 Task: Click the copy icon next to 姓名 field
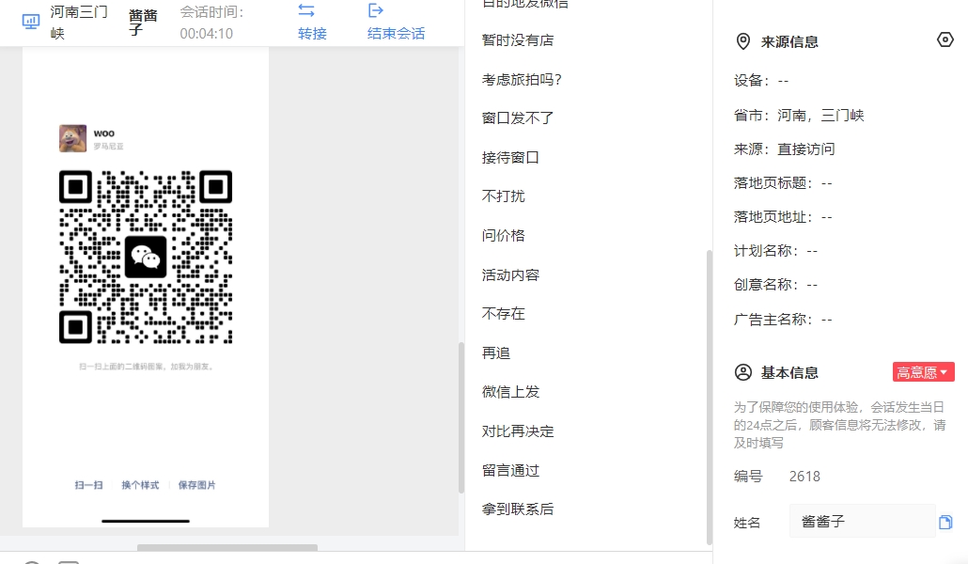(x=945, y=522)
